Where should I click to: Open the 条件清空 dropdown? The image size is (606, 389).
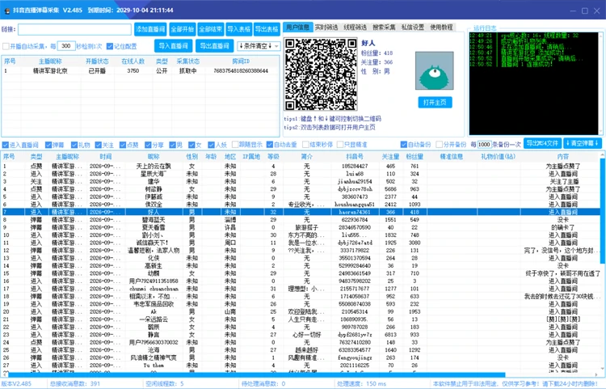tap(259, 46)
